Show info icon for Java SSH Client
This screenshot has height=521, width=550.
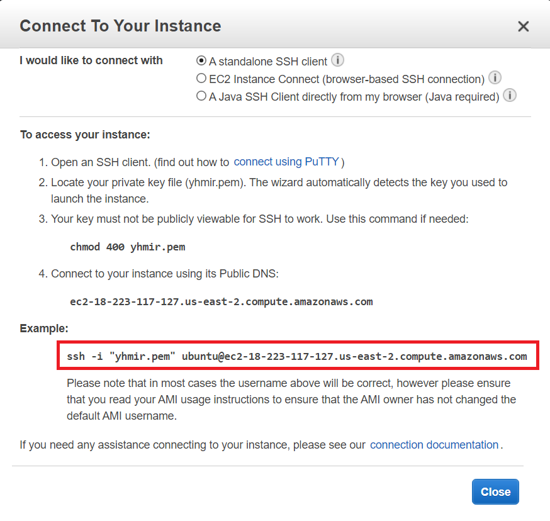point(510,96)
